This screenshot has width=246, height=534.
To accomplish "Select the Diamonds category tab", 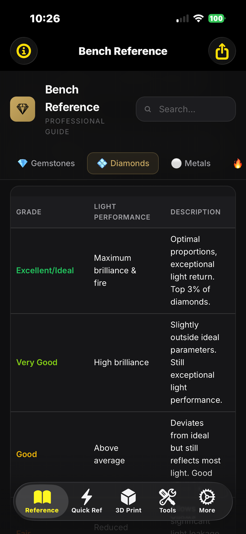I will pyautogui.click(x=123, y=163).
